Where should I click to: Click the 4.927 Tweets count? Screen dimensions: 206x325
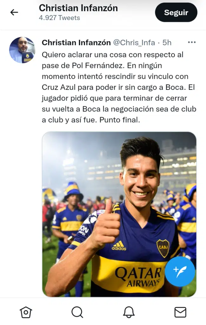click(x=59, y=18)
